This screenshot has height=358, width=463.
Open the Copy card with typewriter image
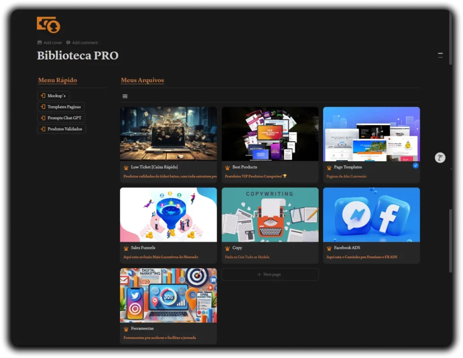coord(270,215)
